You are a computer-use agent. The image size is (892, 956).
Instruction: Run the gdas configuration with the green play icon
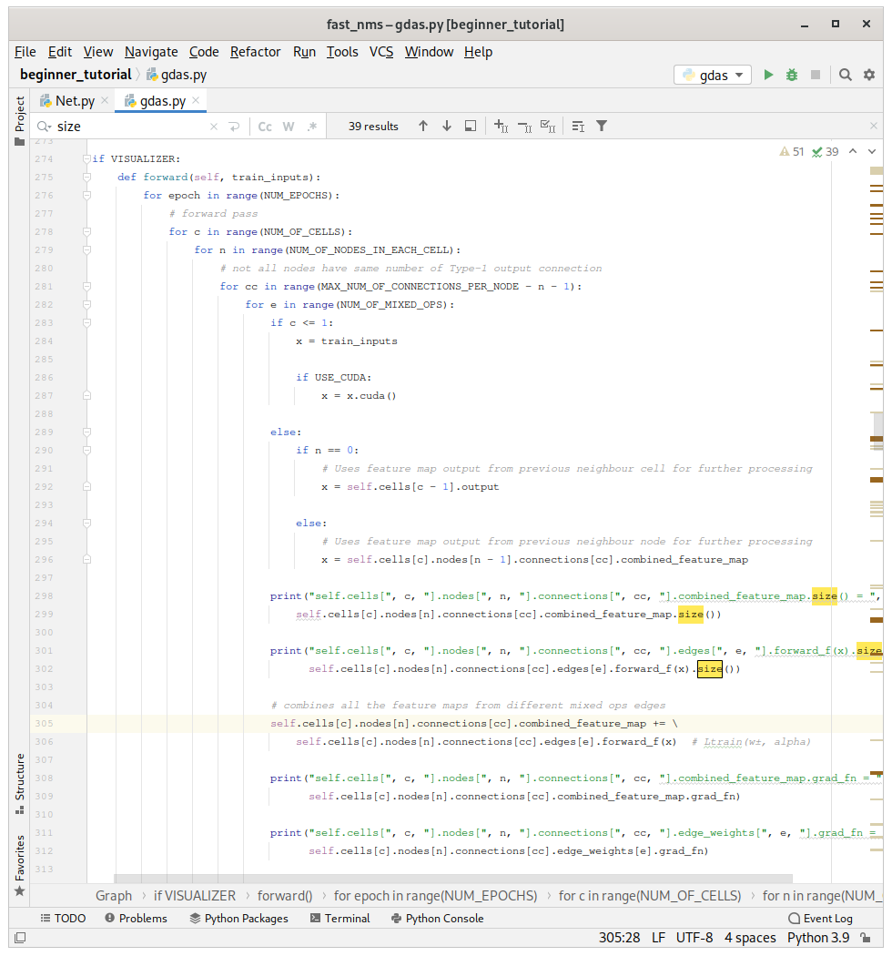click(x=768, y=76)
